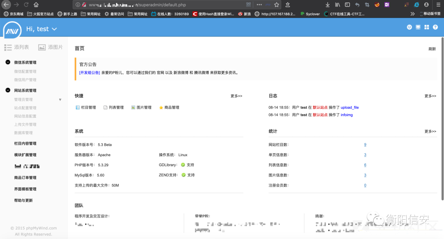444x239 pixels.
Task: Open the 京东商城 bookmark
Action: coord(14,14)
